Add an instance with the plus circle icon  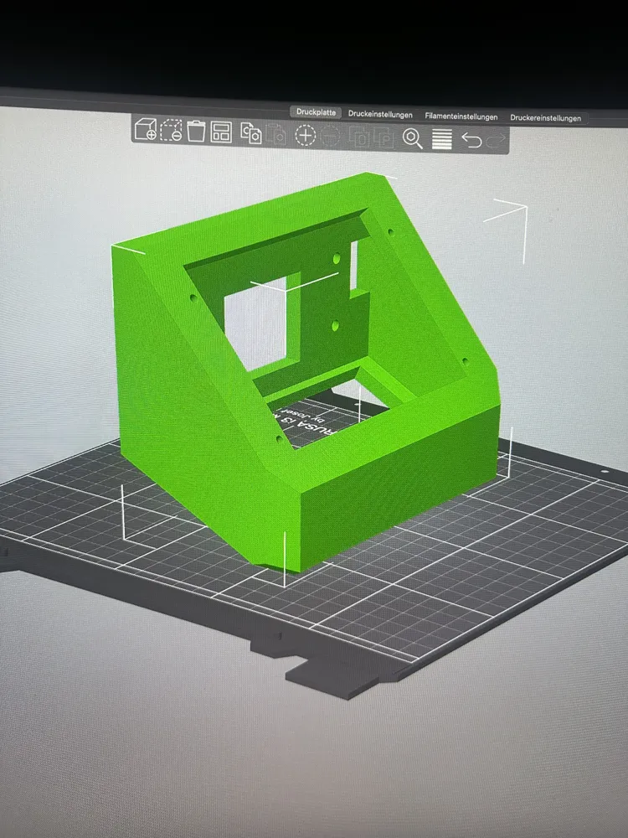click(306, 135)
